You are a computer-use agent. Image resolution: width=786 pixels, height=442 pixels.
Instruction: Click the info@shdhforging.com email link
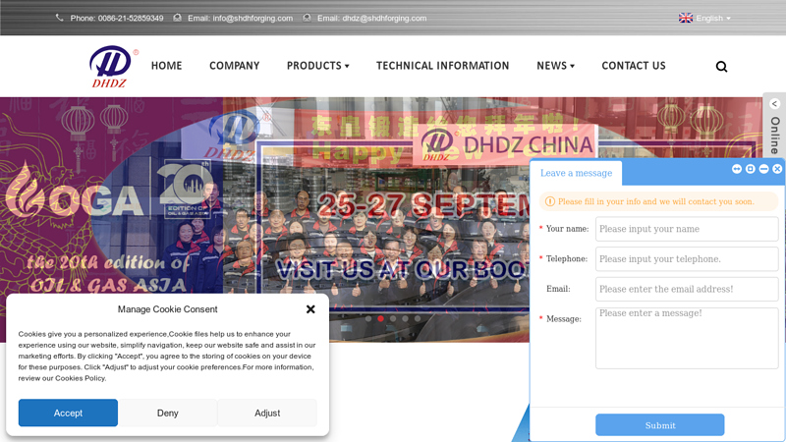coord(253,18)
